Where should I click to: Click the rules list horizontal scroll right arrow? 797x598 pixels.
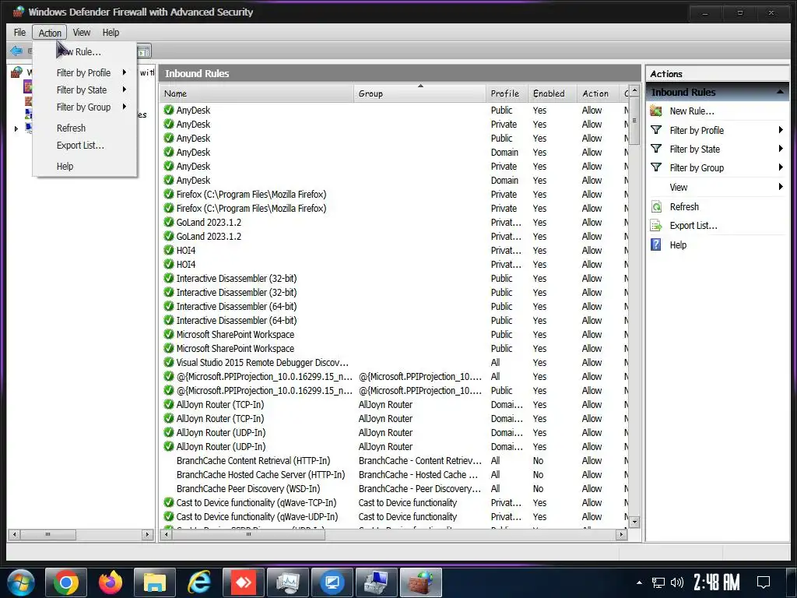pos(621,534)
